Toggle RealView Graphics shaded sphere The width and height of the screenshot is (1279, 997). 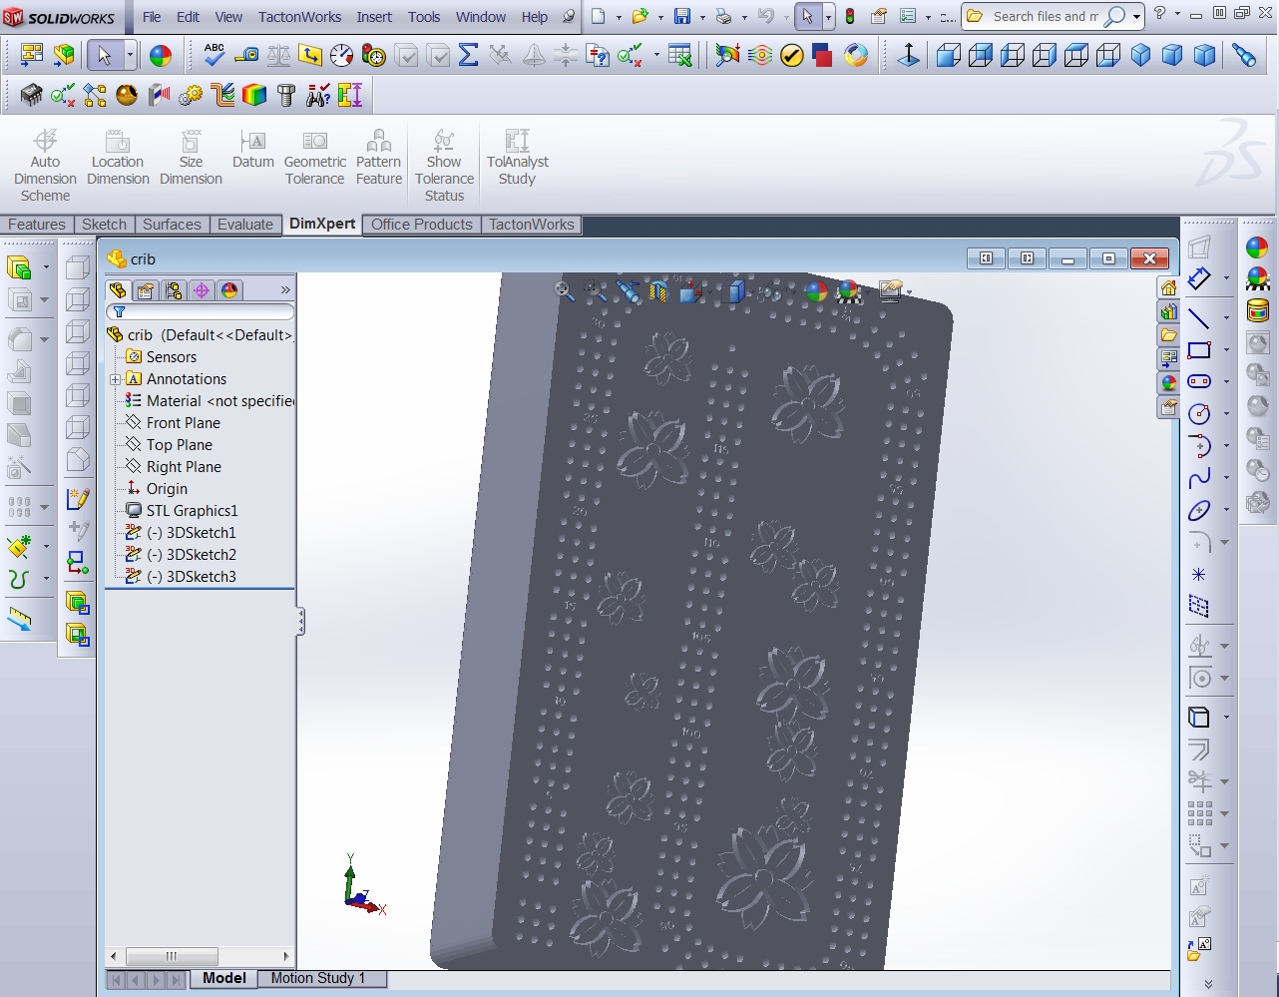coord(815,292)
